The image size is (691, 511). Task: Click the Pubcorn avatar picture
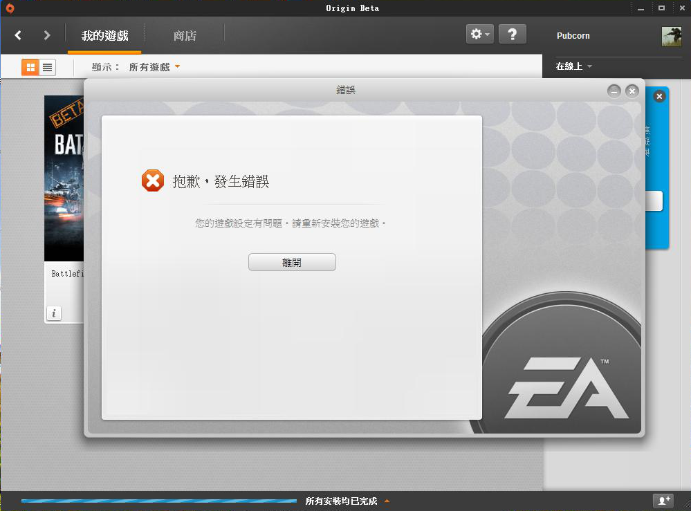pyautogui.click(x=672, y=36)
